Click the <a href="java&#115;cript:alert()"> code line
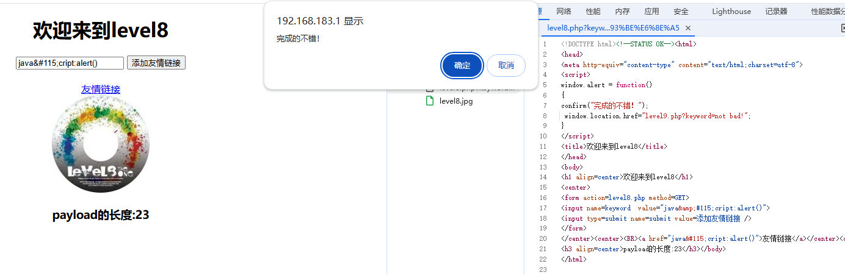The height and width of the screenshot is (275, 845). (703, 238)
